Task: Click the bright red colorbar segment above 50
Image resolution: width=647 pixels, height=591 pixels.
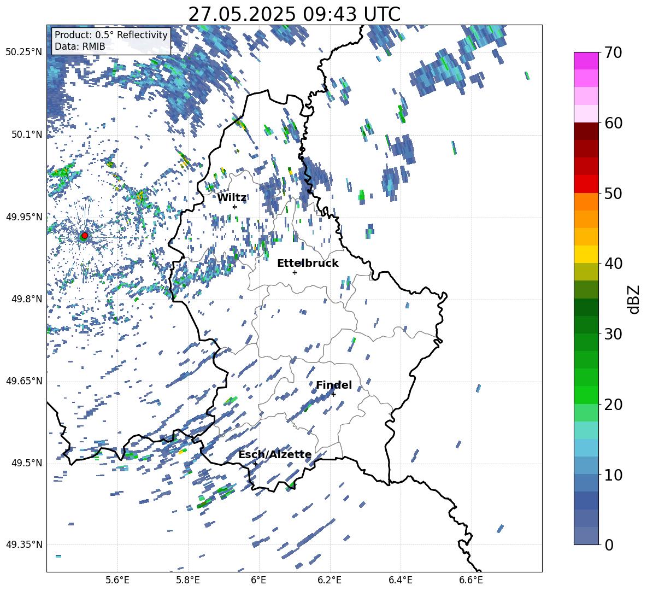Action: coord(586,184)
